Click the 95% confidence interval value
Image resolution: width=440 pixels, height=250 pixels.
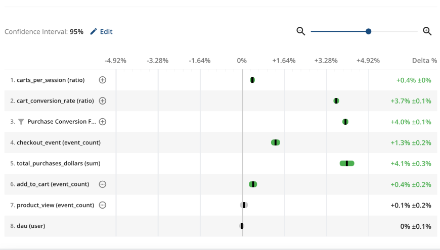pos(77,32)
